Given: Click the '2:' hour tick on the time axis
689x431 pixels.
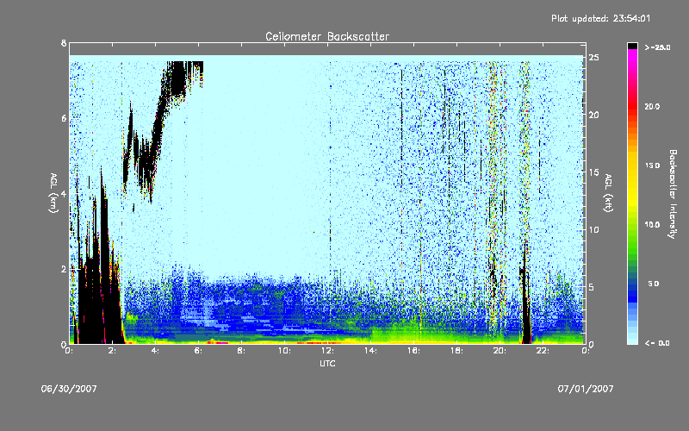Looking at the screenshot, I should pos(112,351).
